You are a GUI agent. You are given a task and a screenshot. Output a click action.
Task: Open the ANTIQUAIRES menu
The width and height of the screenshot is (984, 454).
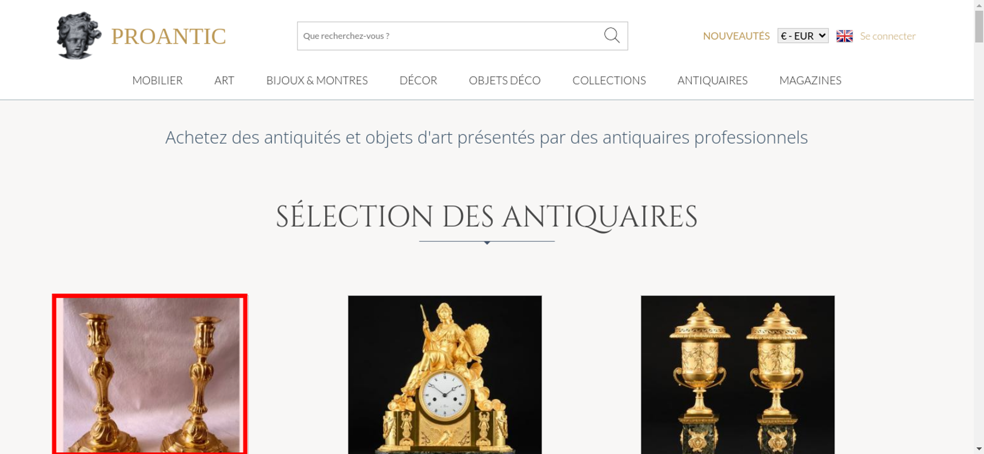712,80
